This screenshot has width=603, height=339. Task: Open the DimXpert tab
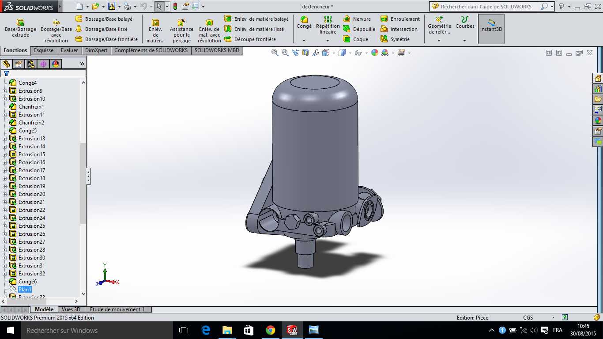[96, 50]
